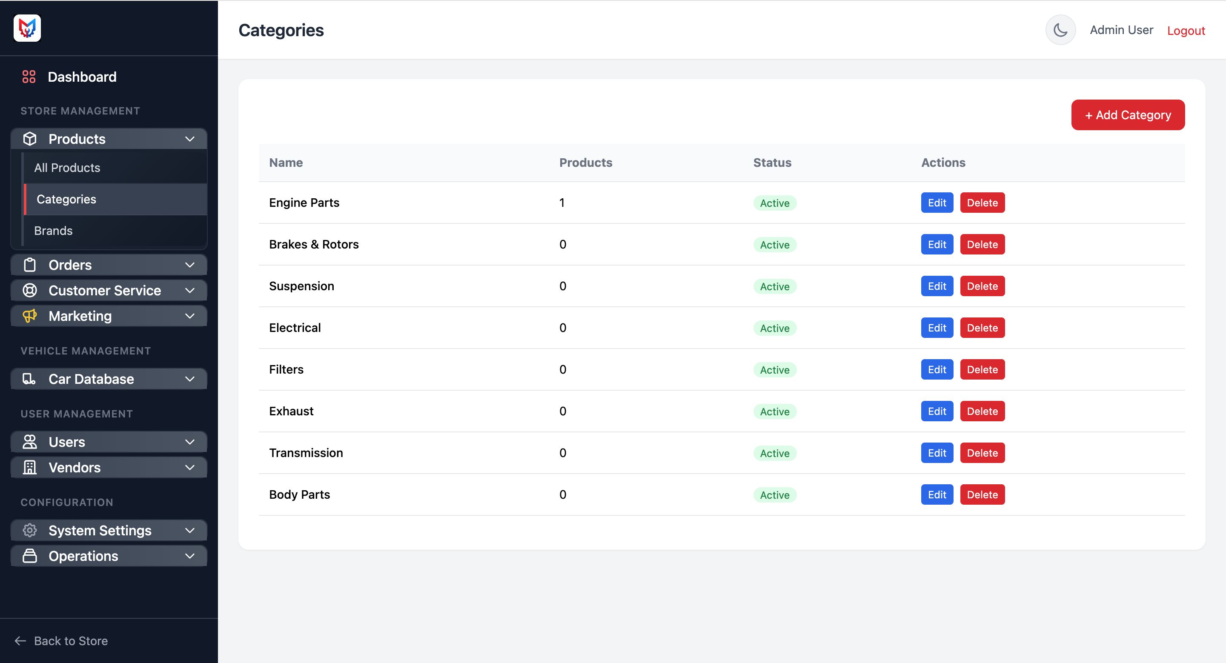The height and width of the screenshot is (663, 1226).
Task: Click the Back to Store arrow icon
Action: point(20,640)
